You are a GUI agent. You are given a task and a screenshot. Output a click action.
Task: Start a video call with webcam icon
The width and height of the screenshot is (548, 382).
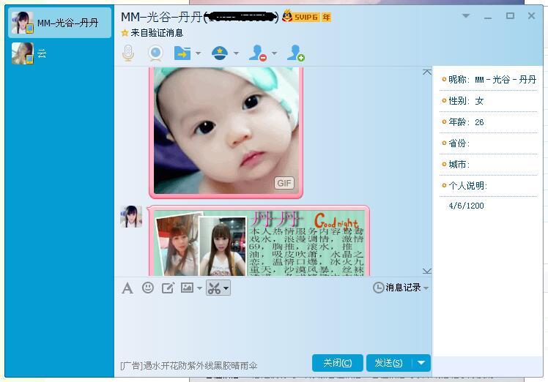(155, 53)
